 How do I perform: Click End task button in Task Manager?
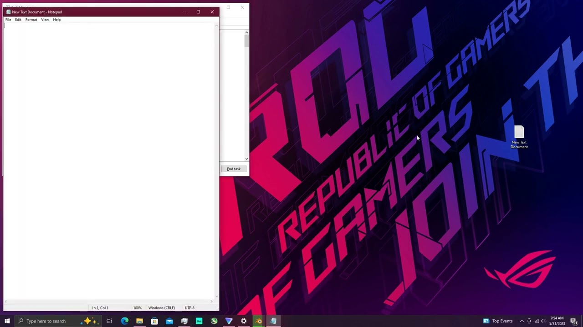234,169
